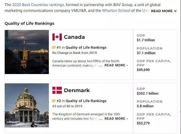
Task: Expand Denmark description with READ MORE
Action: tap(116, 119)
